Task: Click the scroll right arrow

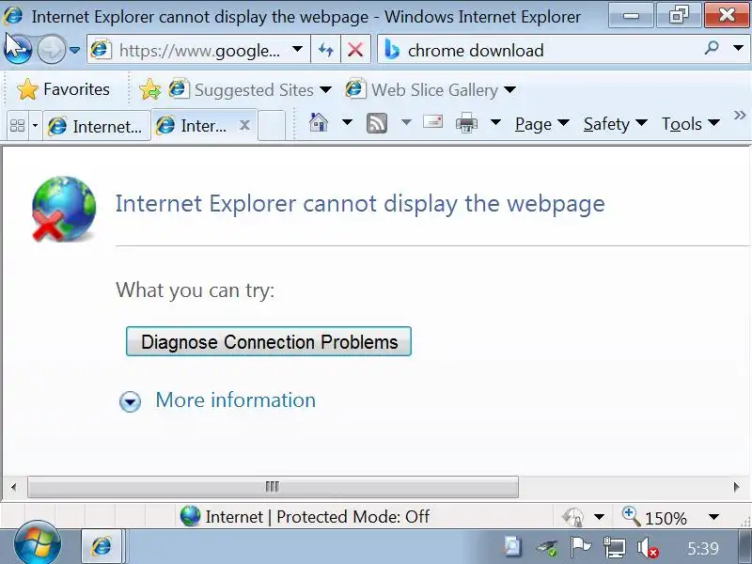Action: (x=736, y=487)
